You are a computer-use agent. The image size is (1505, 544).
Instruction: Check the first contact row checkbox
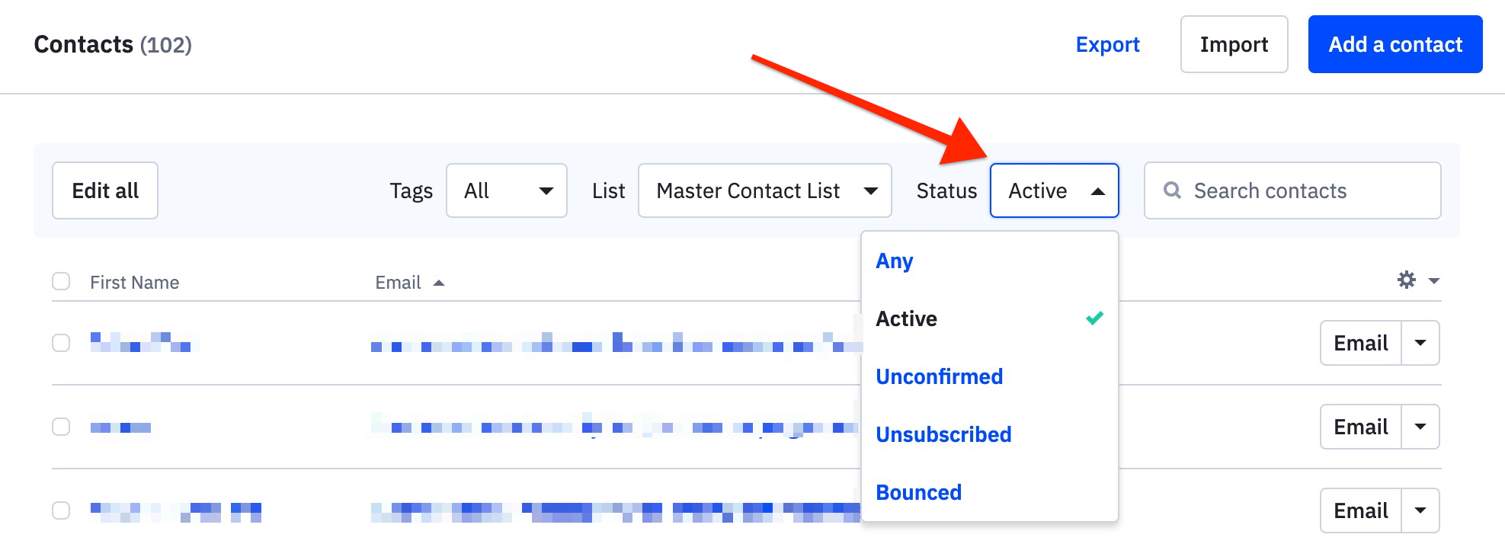(61, 343)
